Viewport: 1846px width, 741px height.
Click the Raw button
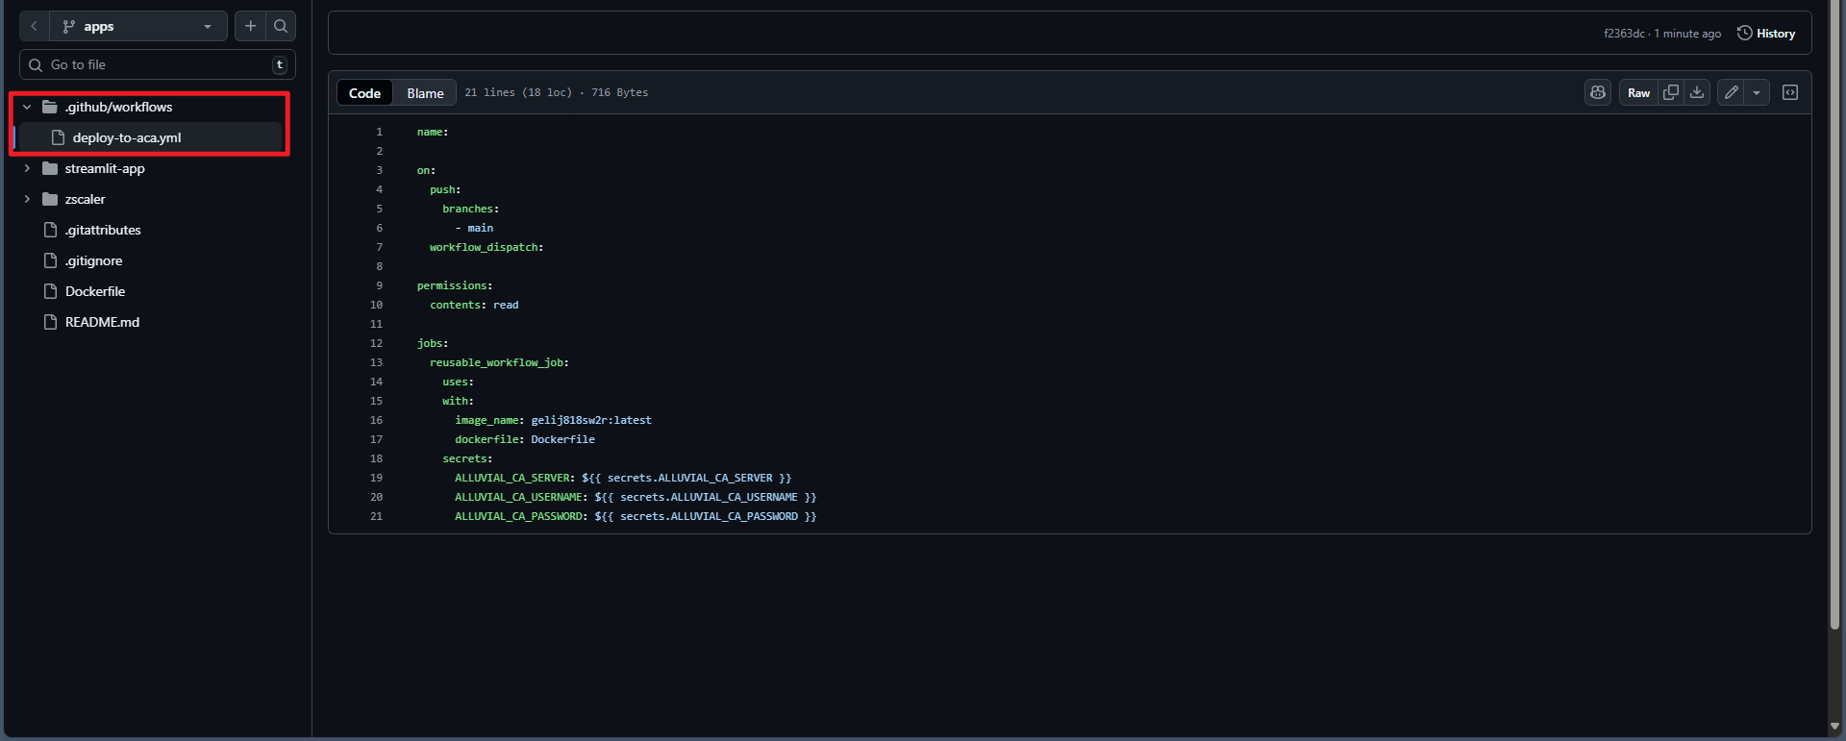(x=1638, y=92)
